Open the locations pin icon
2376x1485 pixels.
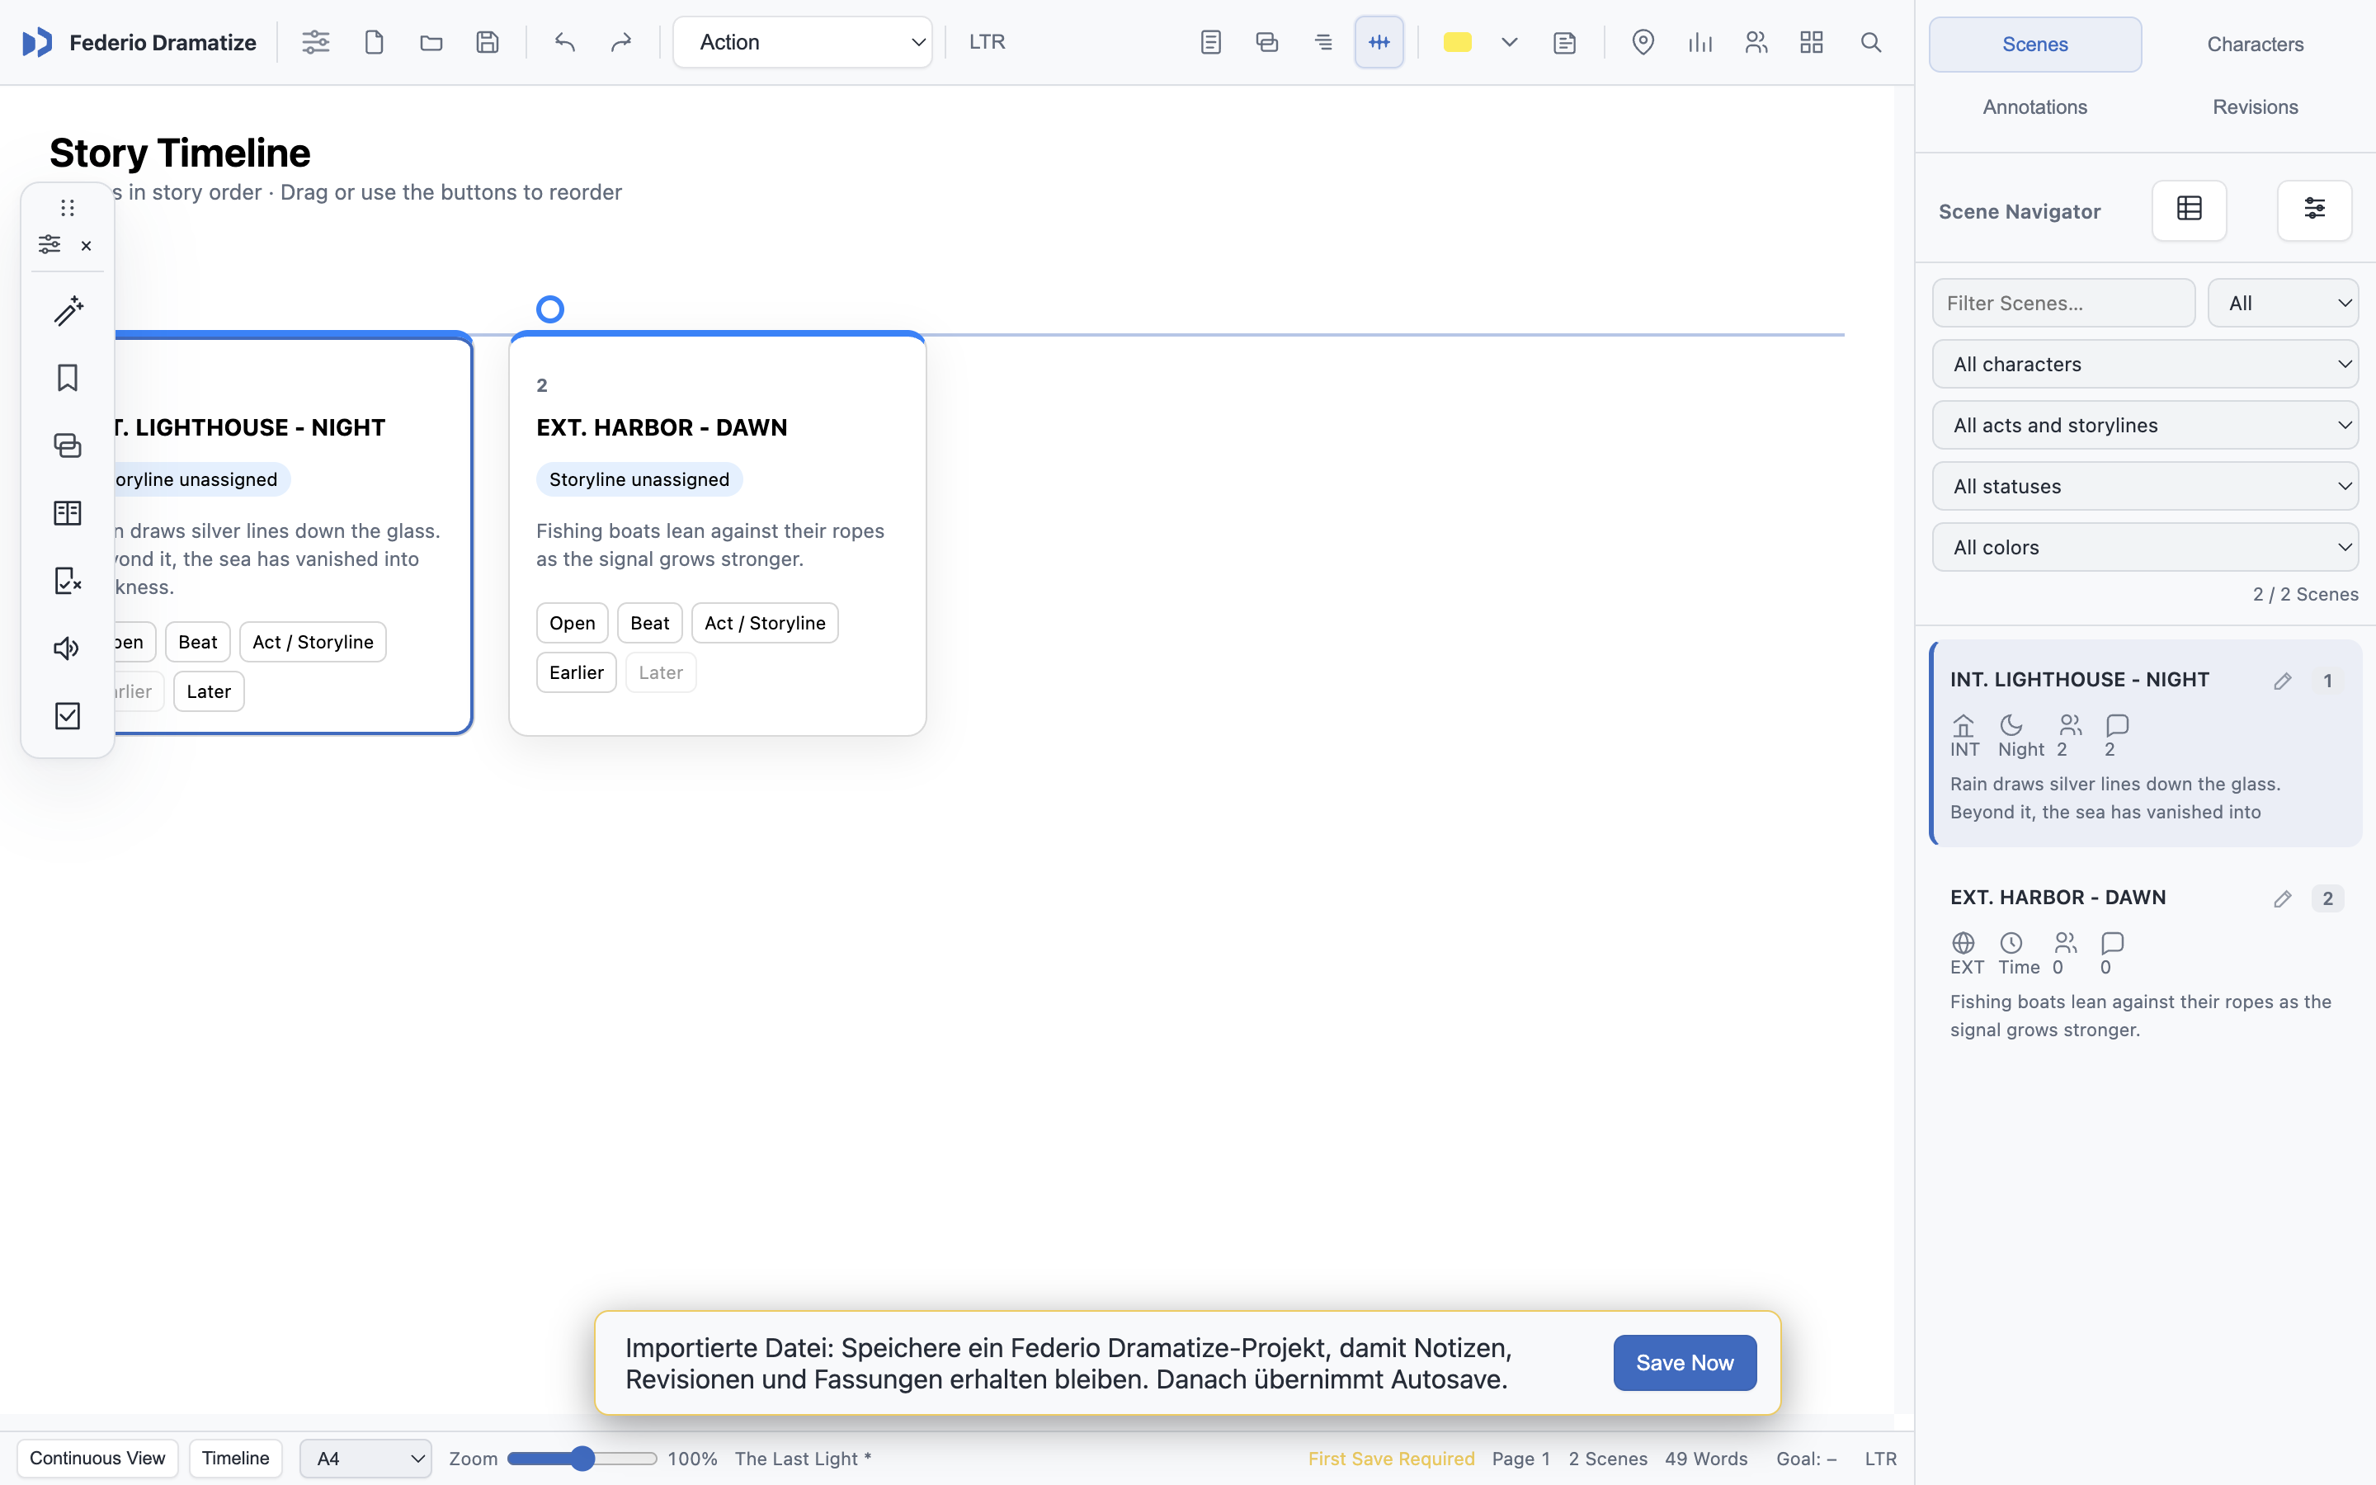[x=1643, y=42]
